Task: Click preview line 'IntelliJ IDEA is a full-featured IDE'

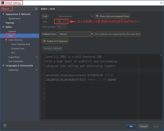Action: click(74, 57)
